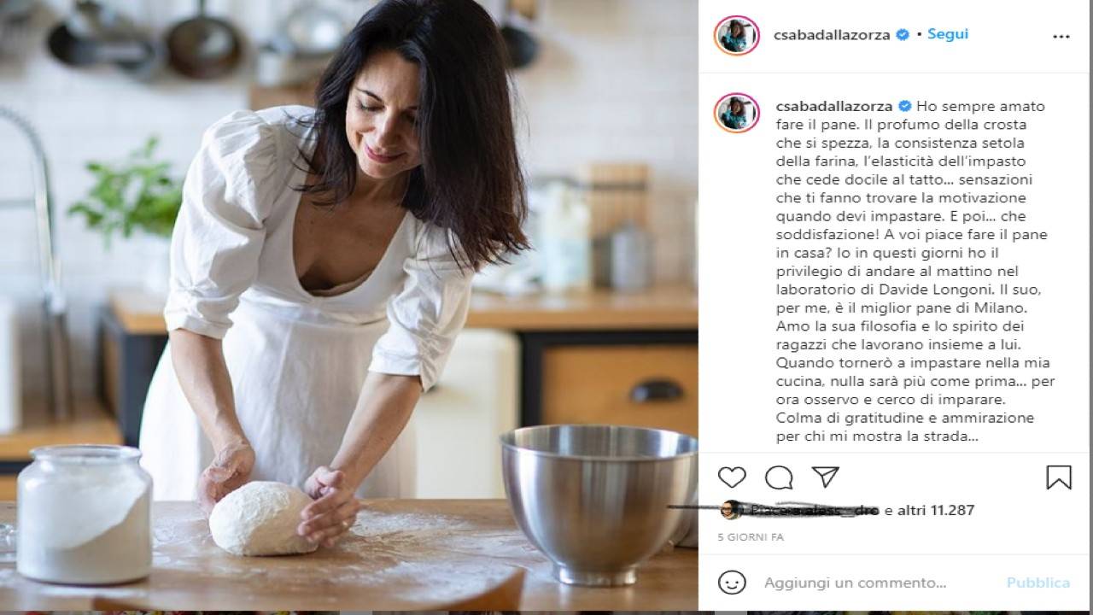Open csabadallazorza username in caption
1093x615 pixels.
pos(833,107)
